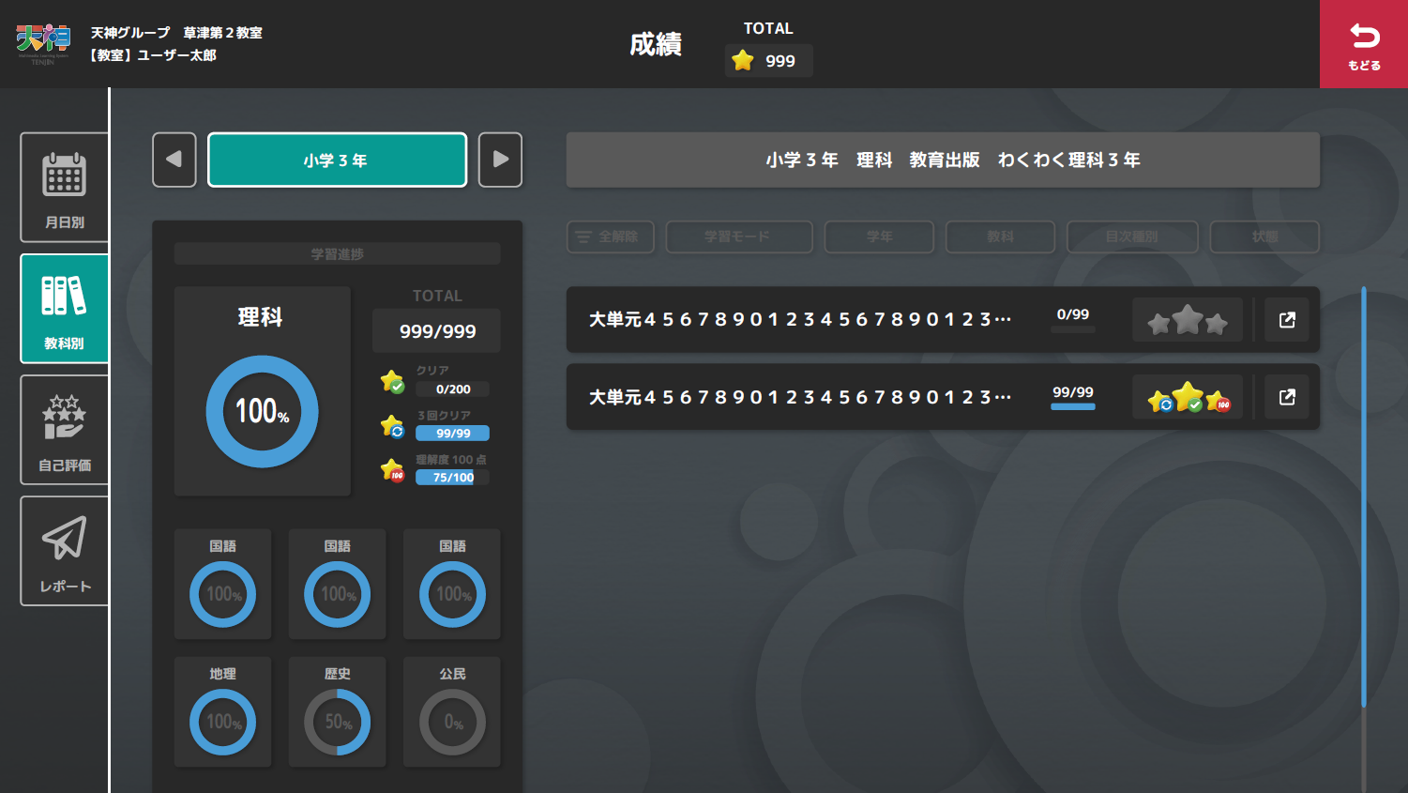Go to next grade with right arrow
The image size is (1408, 793).
point(500,160)
